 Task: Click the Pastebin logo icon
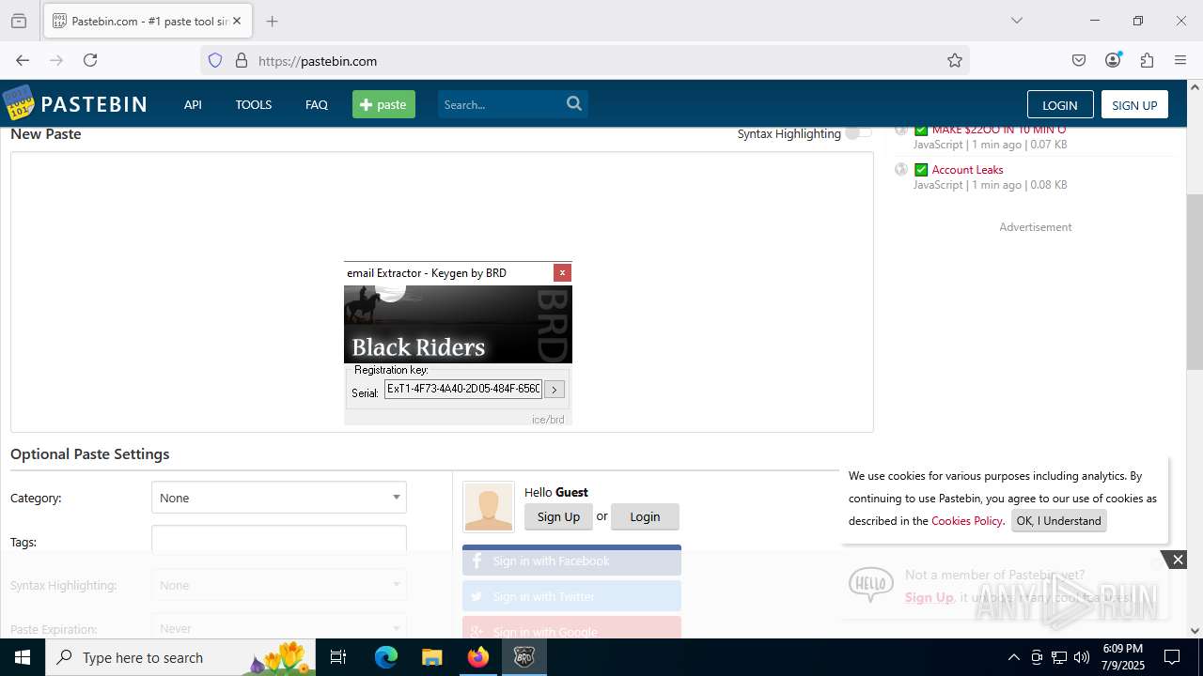coord(18,103)
